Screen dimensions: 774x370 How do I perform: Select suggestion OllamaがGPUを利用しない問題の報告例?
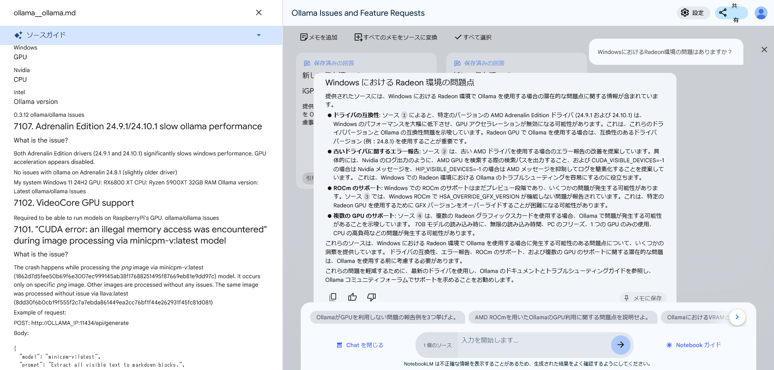[x=387, y=317]
